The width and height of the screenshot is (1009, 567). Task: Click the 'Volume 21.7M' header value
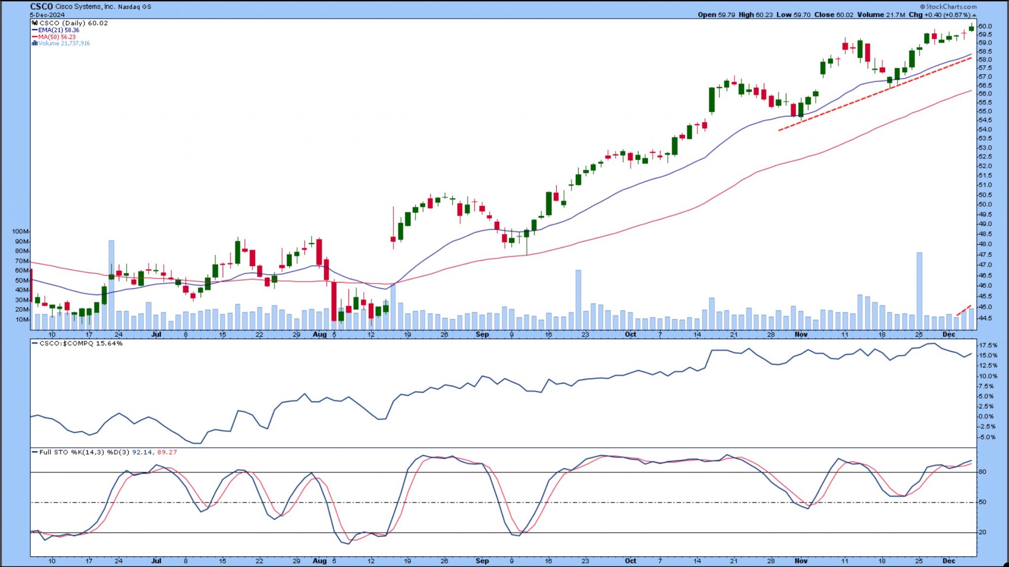[881, 15]
